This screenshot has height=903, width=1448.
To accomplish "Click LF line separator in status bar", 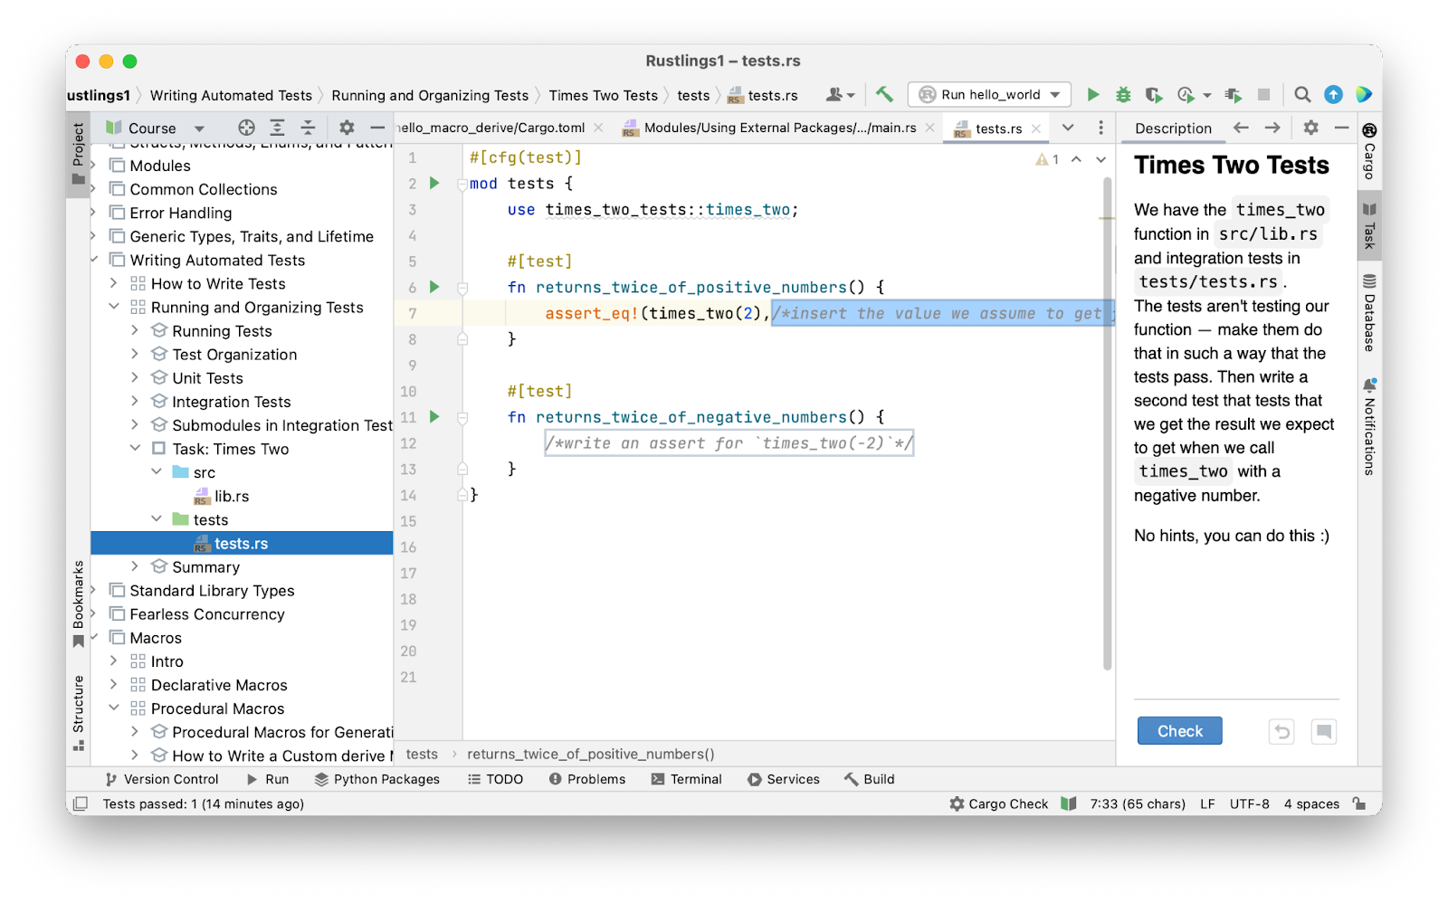I will [x=1207, y=803].
